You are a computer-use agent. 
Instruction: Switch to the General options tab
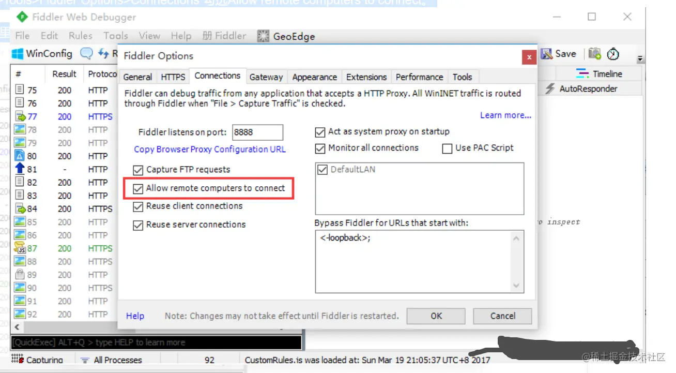click(x=137, y=77)
